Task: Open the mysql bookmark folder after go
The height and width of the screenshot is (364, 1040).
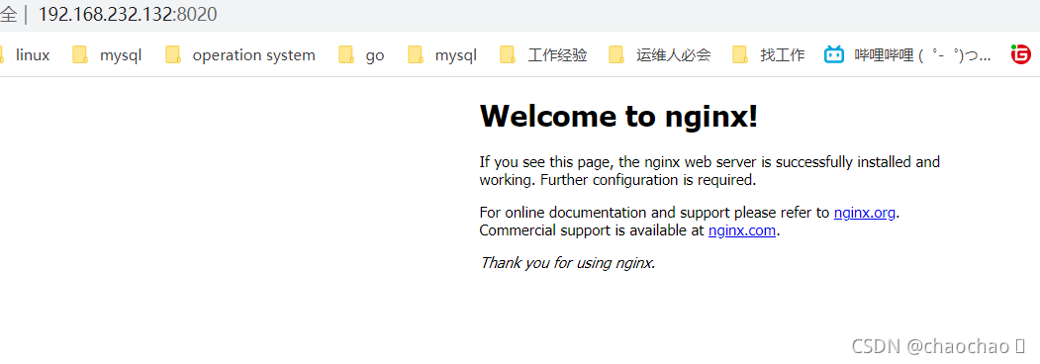Action: click(442, 55)
